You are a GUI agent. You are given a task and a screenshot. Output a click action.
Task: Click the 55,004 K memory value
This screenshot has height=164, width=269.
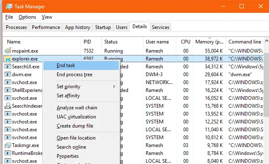214,51
